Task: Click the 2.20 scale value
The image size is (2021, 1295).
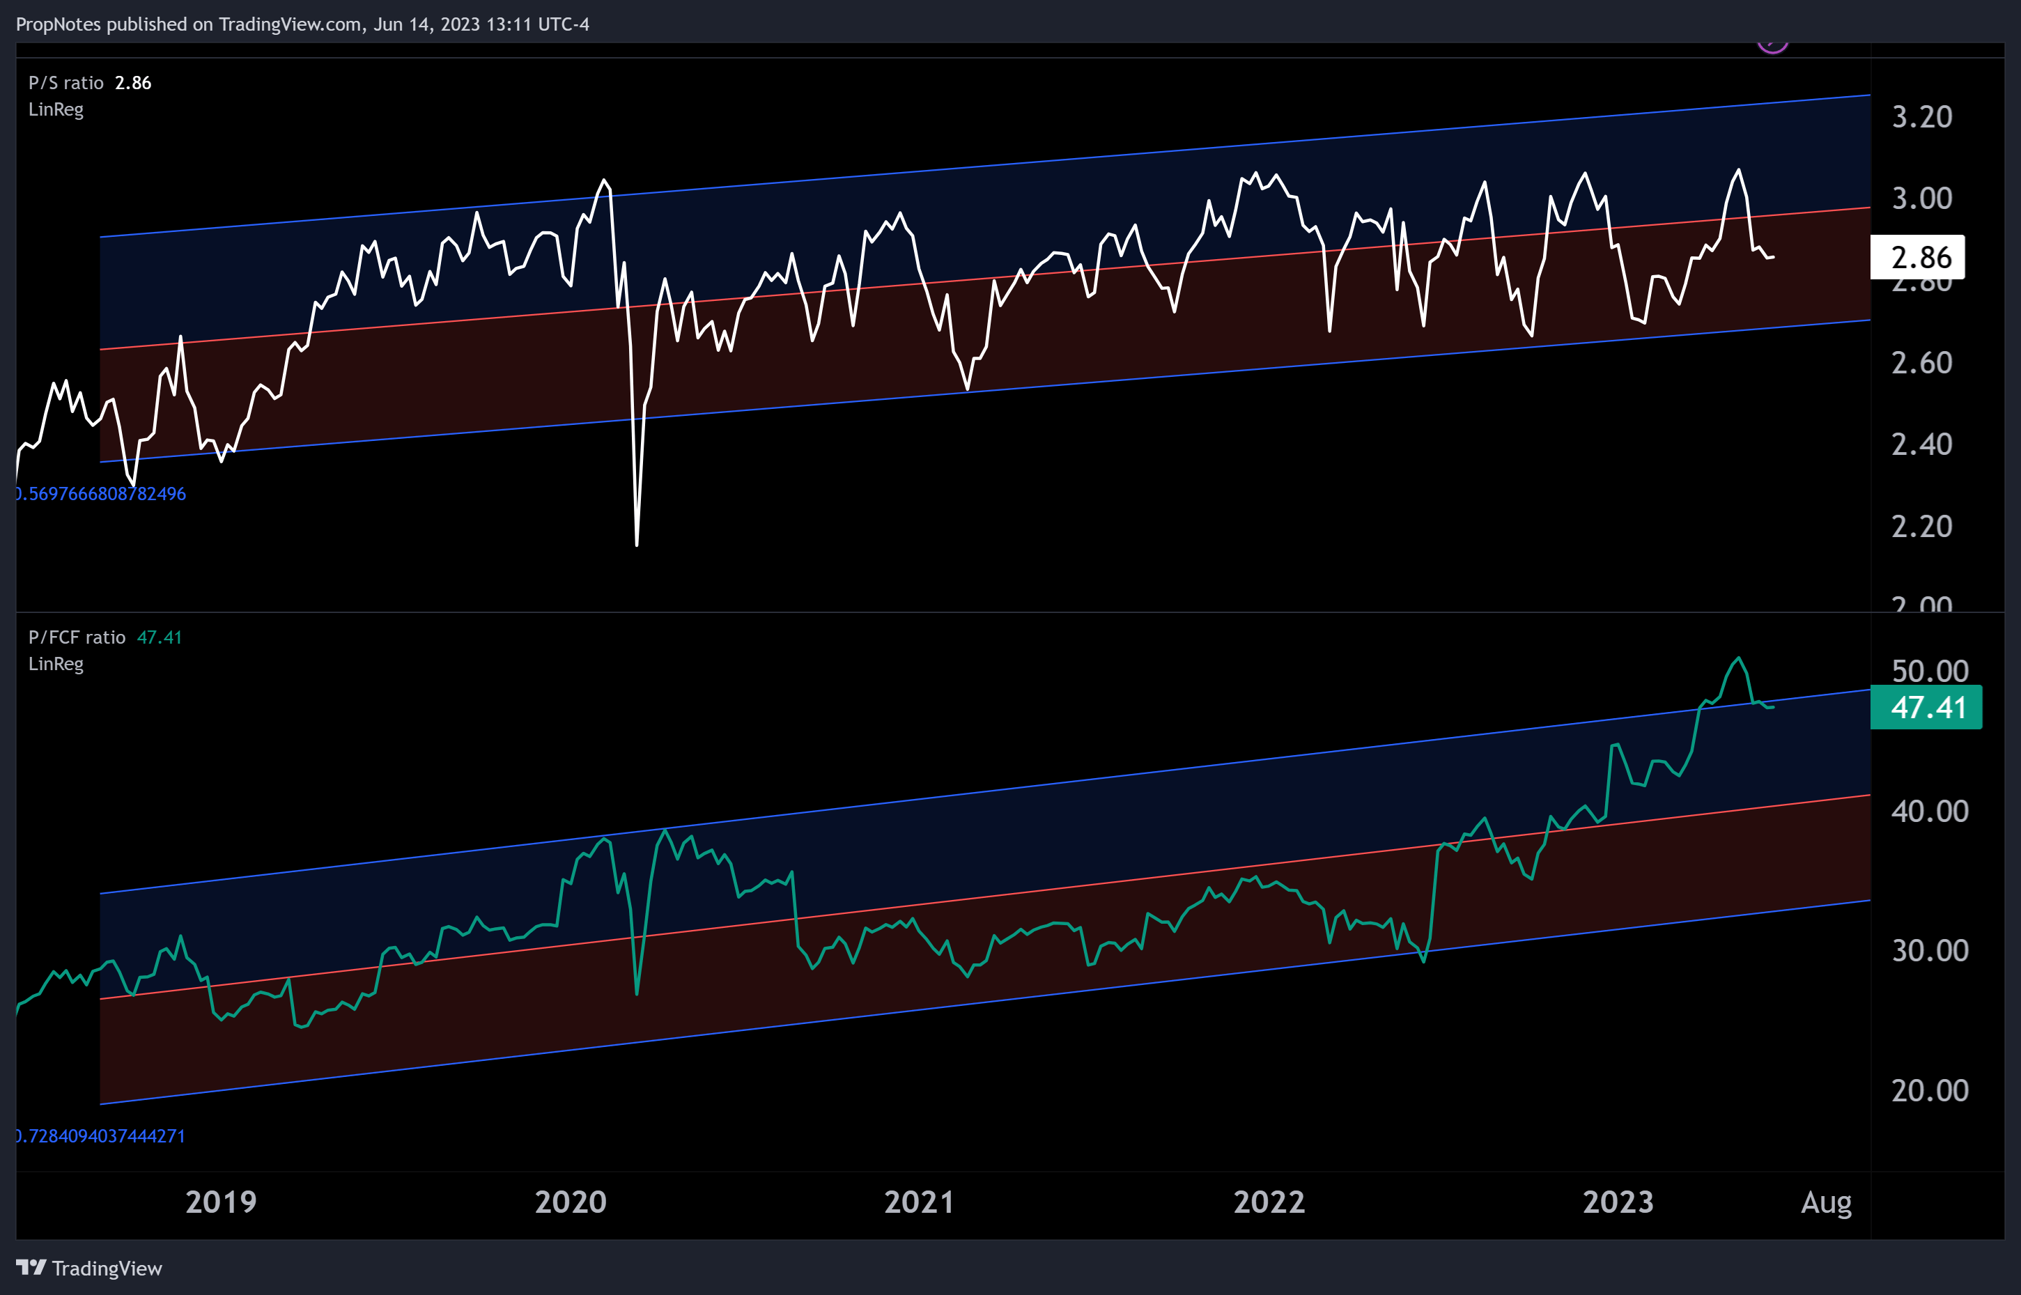Action: (1922, 527)
